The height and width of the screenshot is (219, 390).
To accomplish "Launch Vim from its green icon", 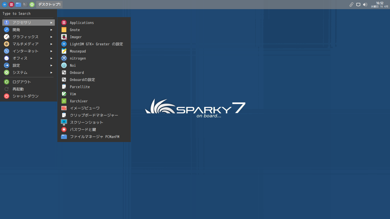I will (64, 94).
